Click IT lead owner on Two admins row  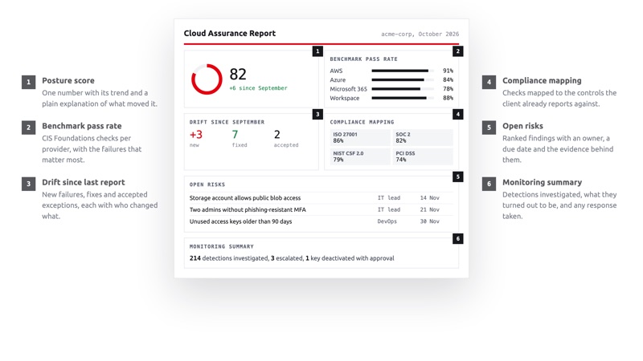(x=389, y=209)
